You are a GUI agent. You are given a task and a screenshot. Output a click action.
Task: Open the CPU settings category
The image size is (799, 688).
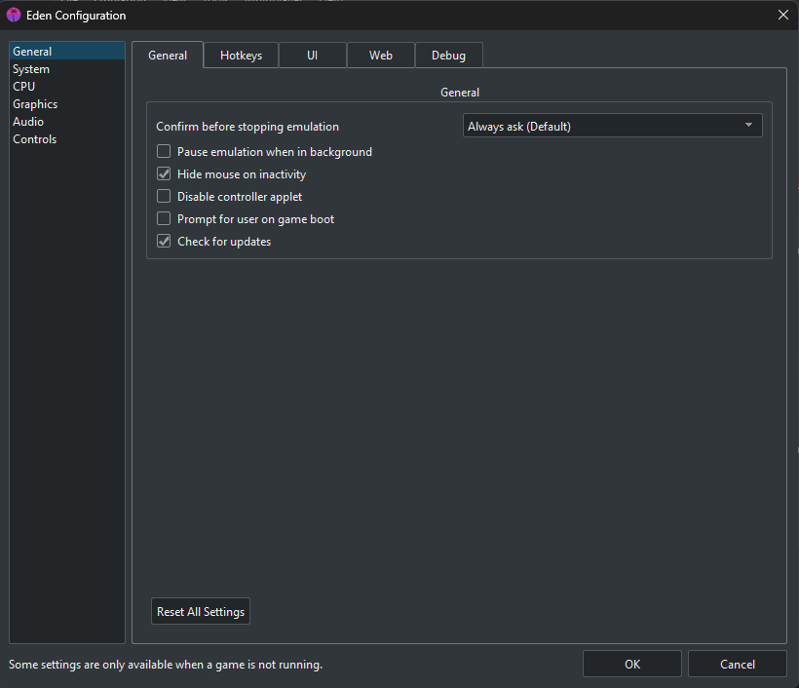pyautogui.click(x=67, y=87)
